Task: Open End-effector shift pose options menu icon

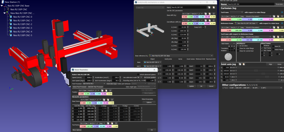Action: pos(214,20)
